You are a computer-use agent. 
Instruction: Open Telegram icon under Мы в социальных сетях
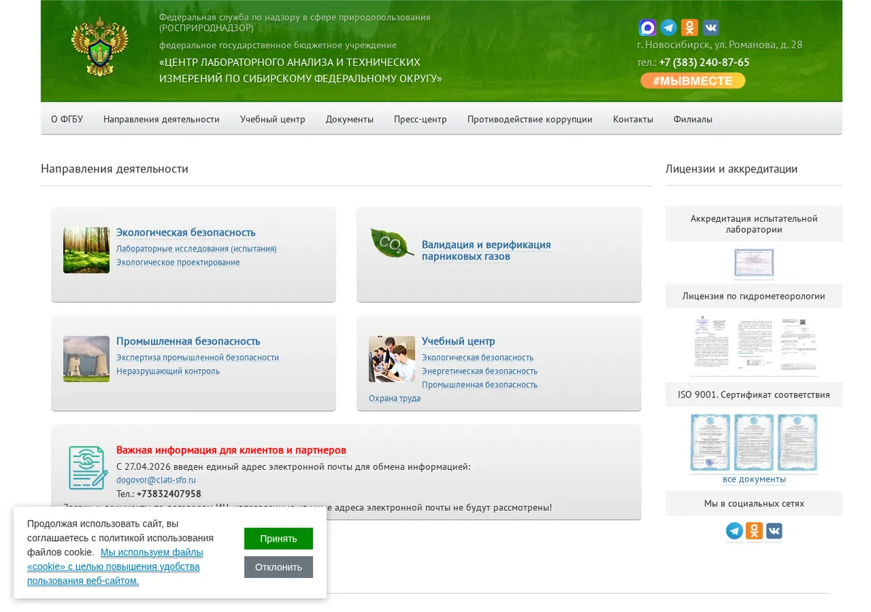click(735, 531)
